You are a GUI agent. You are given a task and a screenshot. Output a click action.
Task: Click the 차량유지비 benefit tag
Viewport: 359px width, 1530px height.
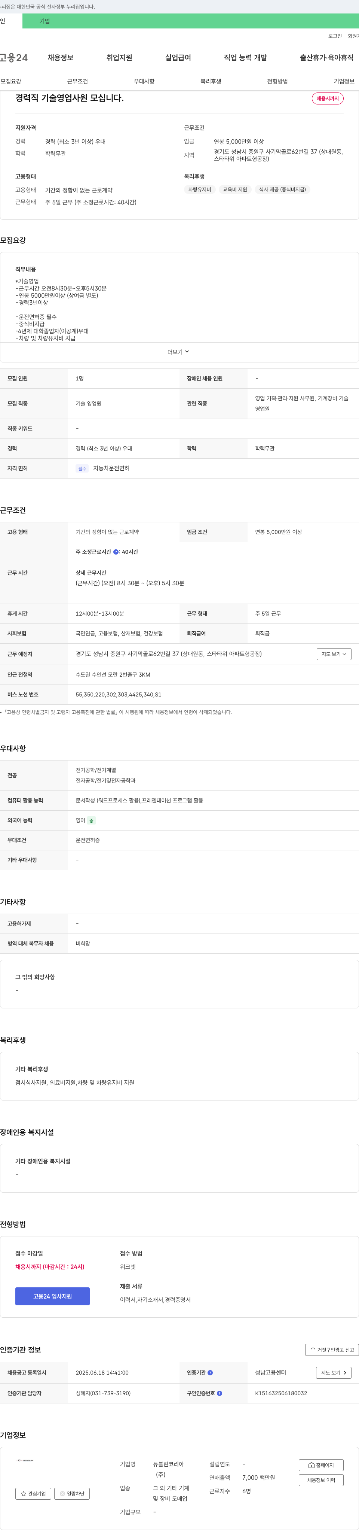[200, 189]
